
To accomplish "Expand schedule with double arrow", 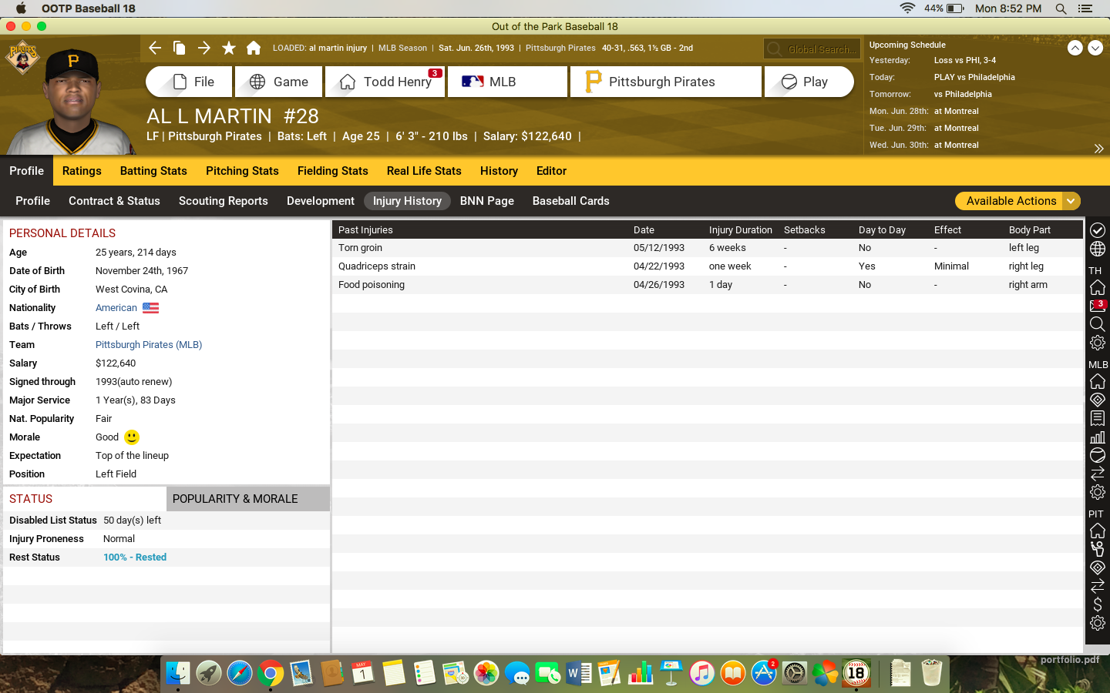I will pyautogui.click(x=1098, y=149).
